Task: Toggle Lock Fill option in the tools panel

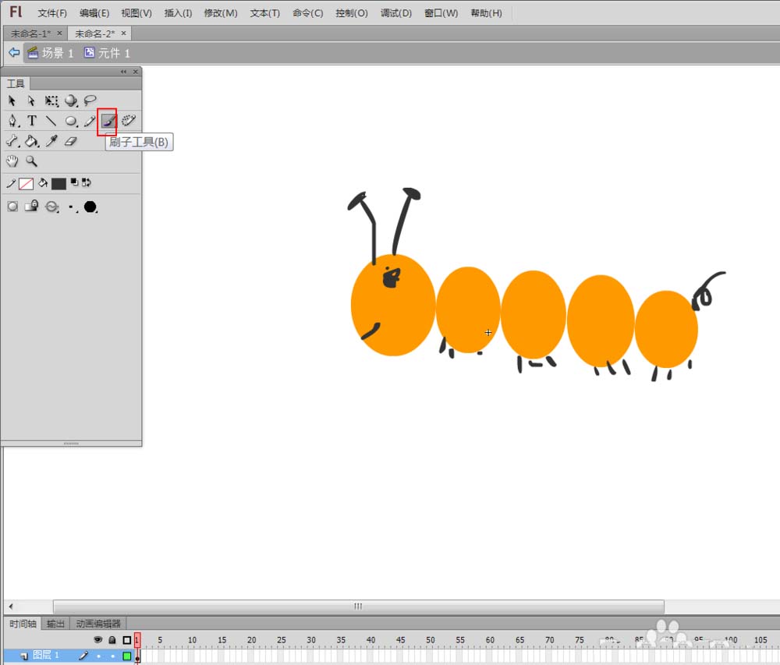Action: coord(31,207)
